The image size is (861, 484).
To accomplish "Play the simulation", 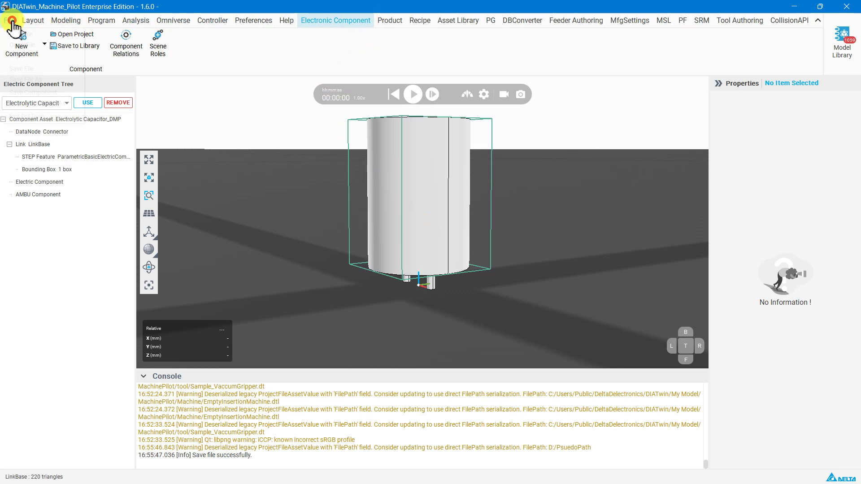I will tap(413, 94).
